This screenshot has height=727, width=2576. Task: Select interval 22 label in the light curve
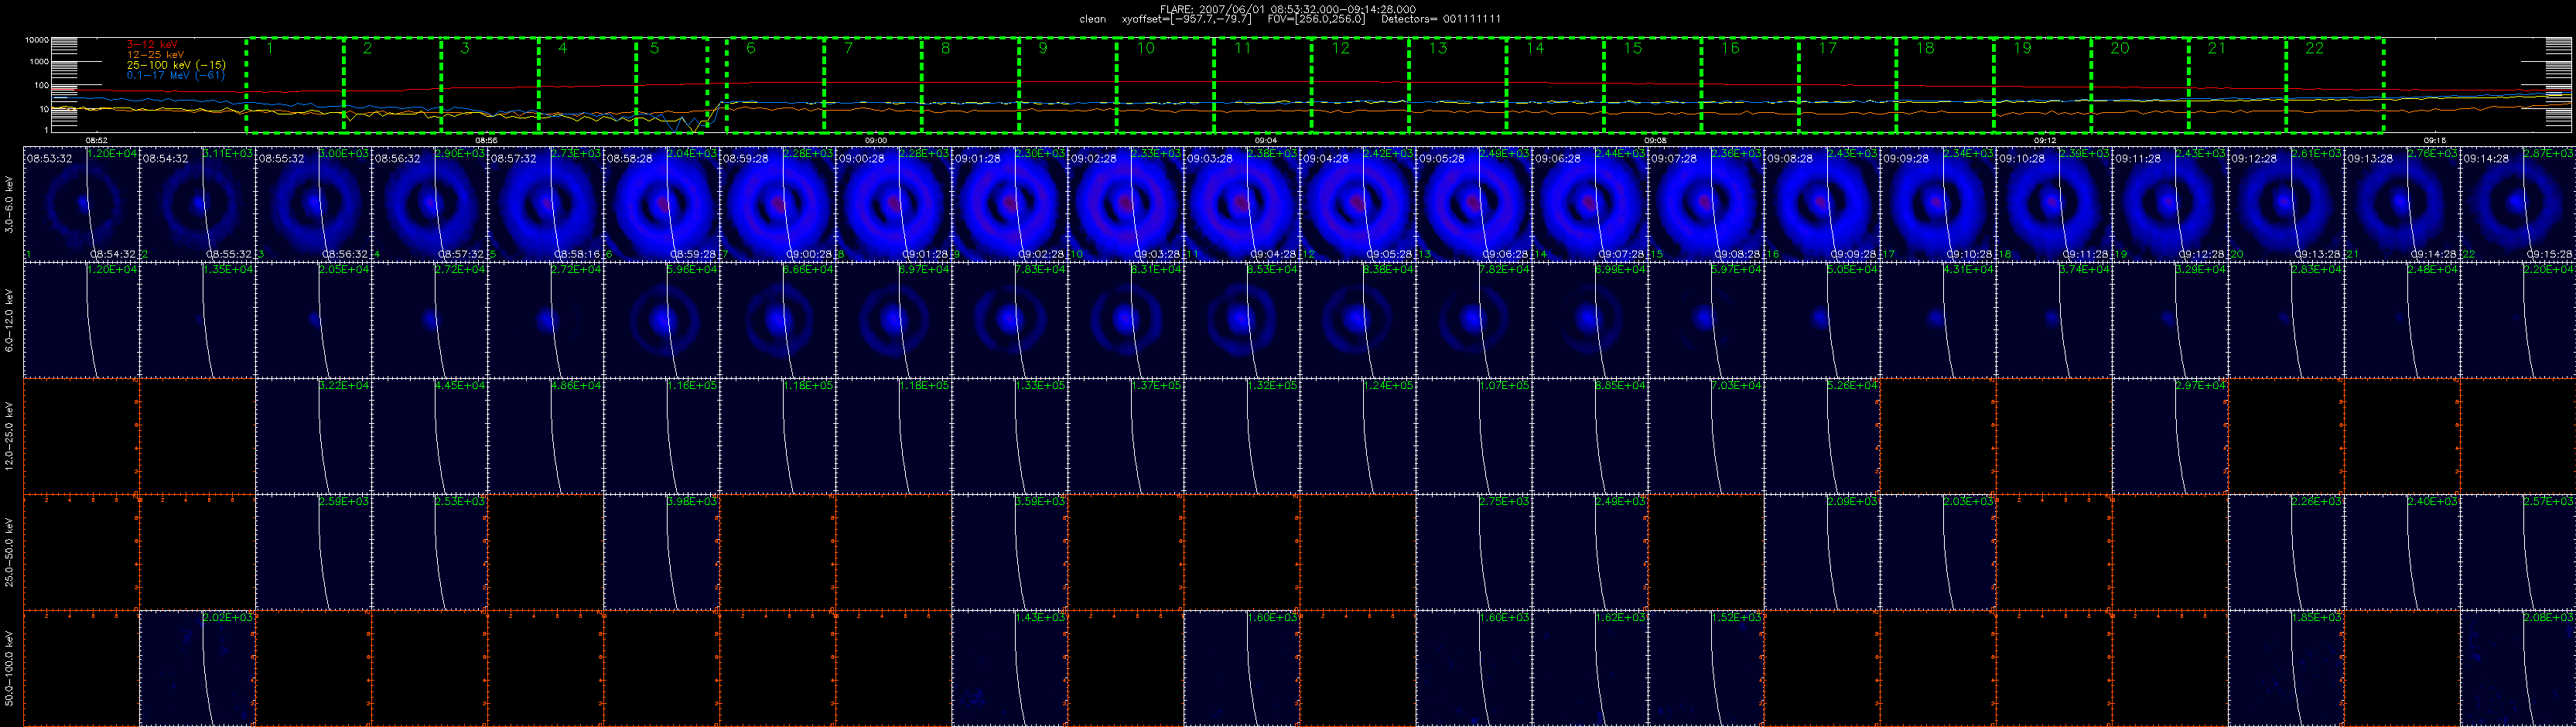(2315, 48)
